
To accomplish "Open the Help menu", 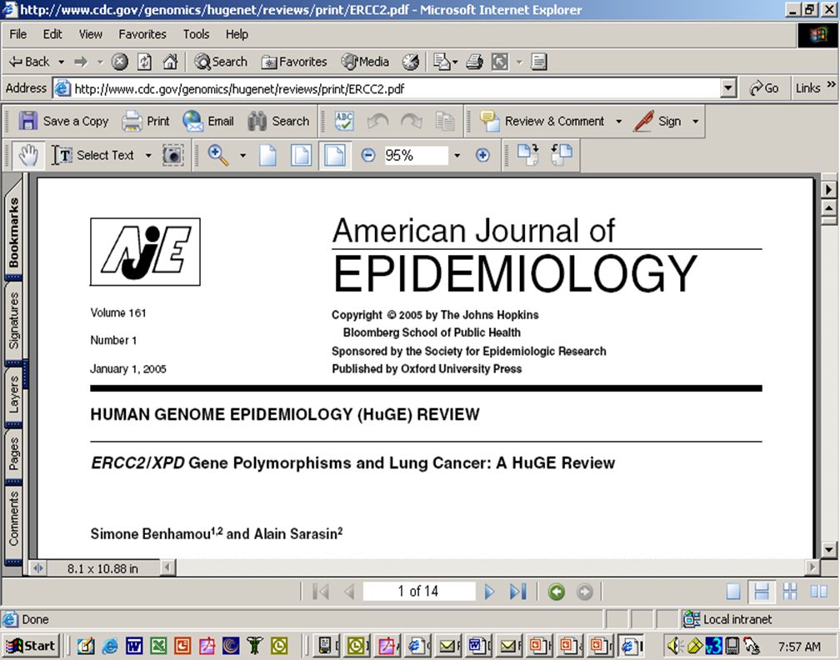I will 237,34.
